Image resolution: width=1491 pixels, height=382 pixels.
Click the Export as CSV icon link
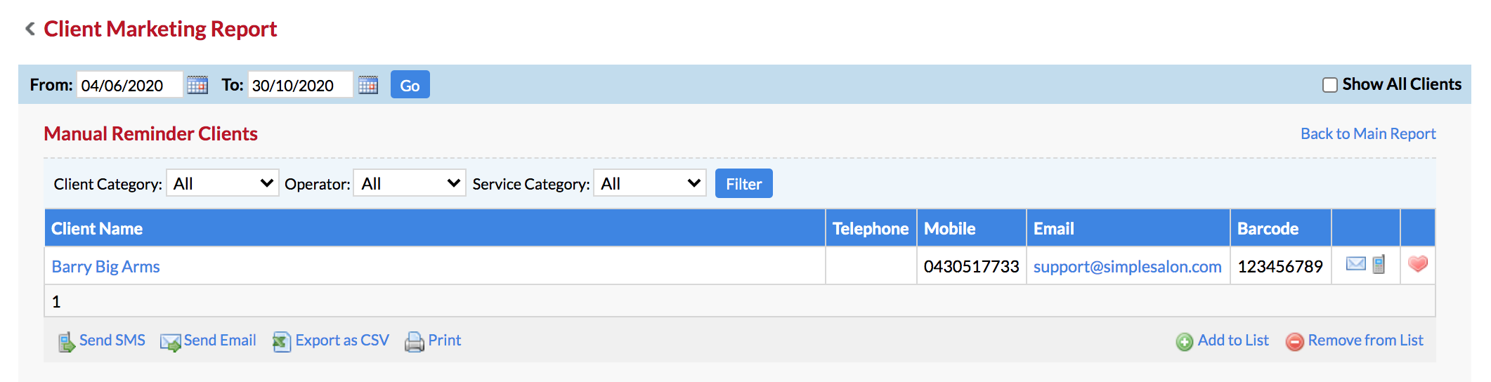282,342
